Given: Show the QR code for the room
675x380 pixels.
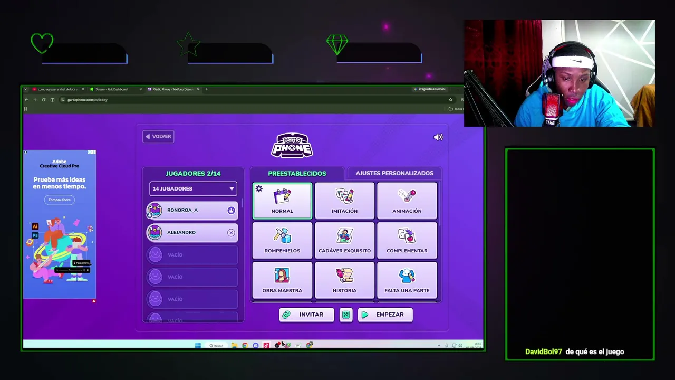Looking at the screenshot, I should click(x=346, y=315).
